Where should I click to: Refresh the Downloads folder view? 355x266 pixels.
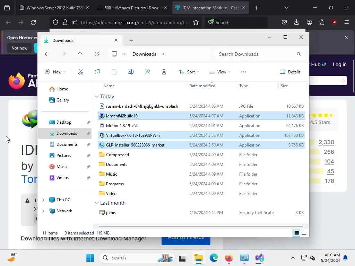tap(97, 54)
